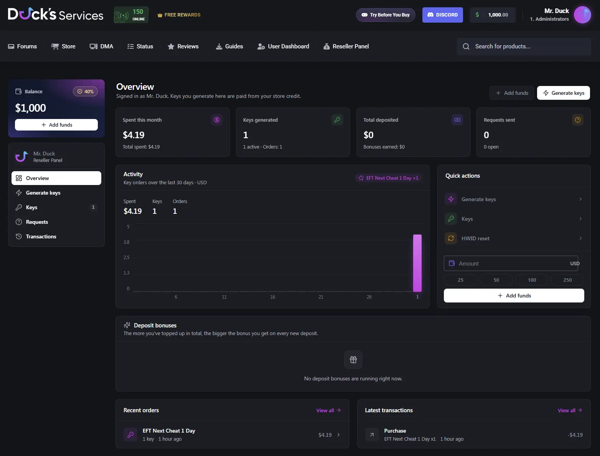Click the 150 online status badge
Screen dimensions: 600x456
click(x=131, y=15)
